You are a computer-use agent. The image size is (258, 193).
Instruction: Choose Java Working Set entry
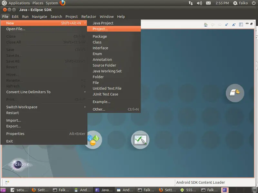(114, 71)
